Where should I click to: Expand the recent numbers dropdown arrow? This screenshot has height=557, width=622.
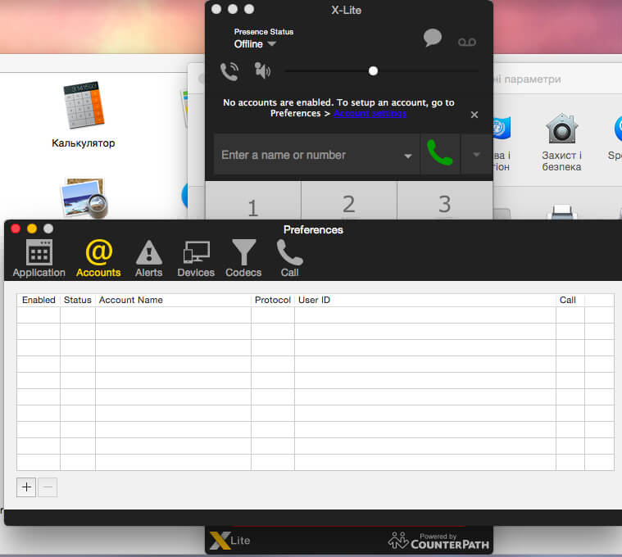point(408,156)
